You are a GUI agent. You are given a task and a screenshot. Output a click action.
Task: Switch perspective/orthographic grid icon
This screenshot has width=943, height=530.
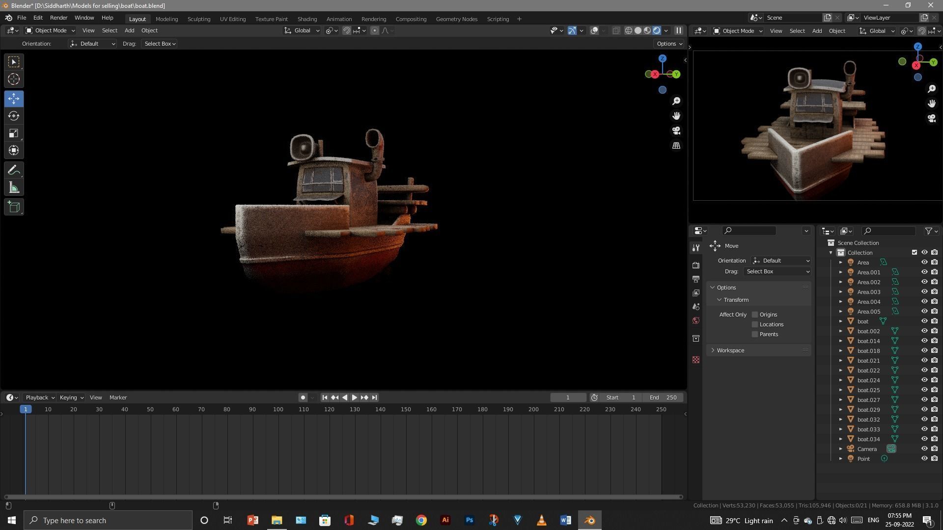click(676, 146)
